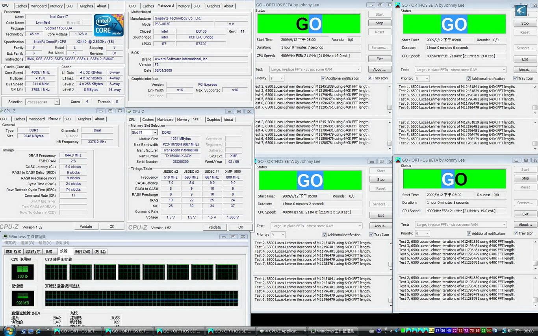Open Priority dropdown in ORTHOS with 7 seconds duration

[277, 78]
